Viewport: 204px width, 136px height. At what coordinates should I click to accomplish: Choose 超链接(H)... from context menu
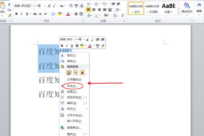[74, 128]
